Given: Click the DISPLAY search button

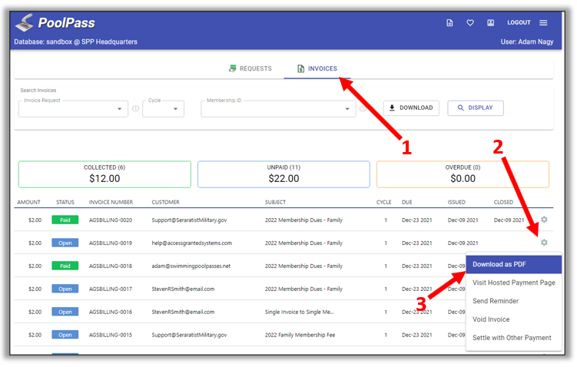Looking at the screenshot, I should click(x=475, y=108).
